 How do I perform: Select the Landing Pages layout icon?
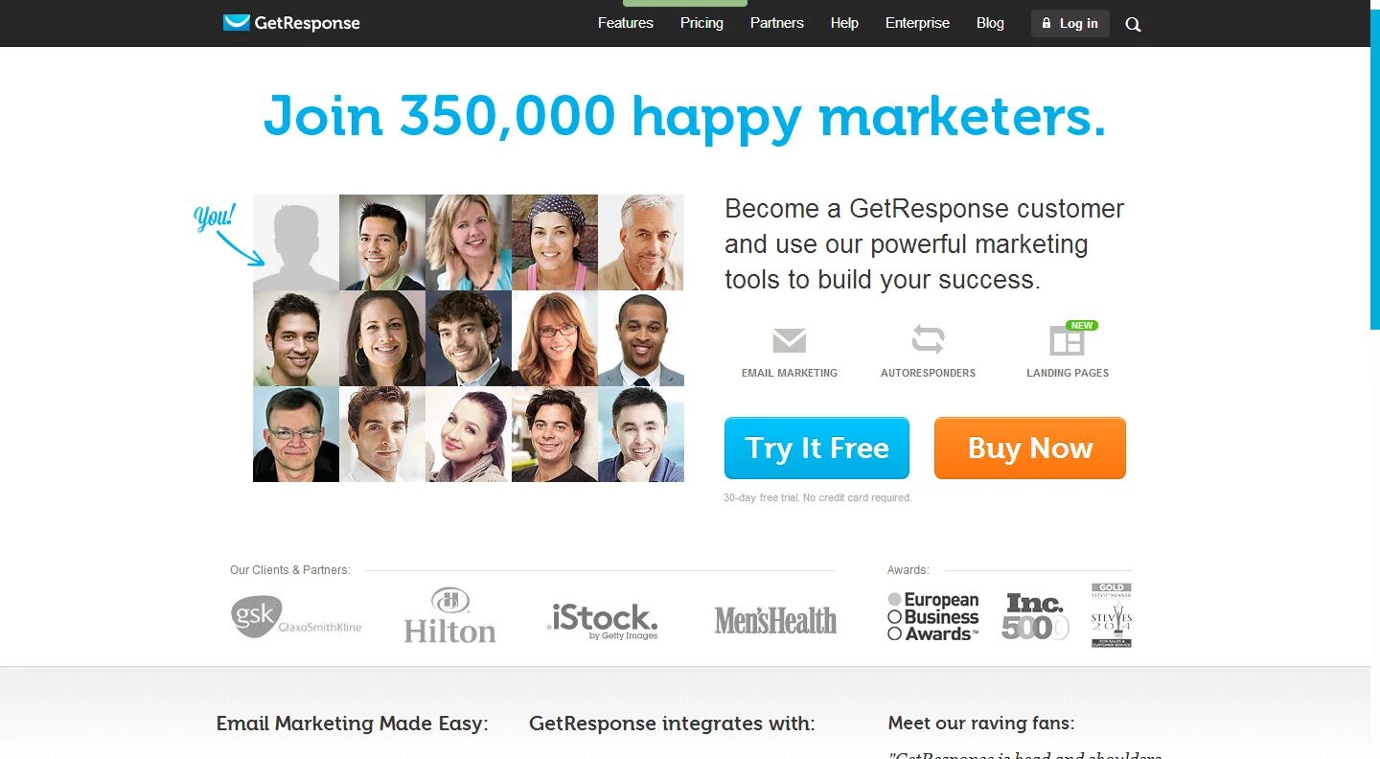pos(1067,340)
